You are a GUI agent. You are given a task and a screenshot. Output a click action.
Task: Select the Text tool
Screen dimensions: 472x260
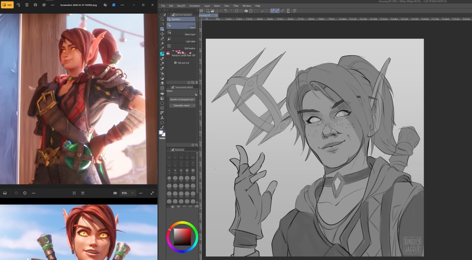[162, 118]
